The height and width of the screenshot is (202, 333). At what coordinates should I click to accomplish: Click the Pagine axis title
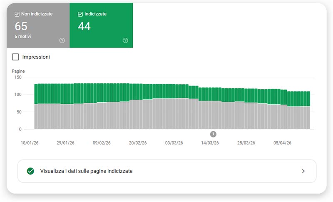19,71
